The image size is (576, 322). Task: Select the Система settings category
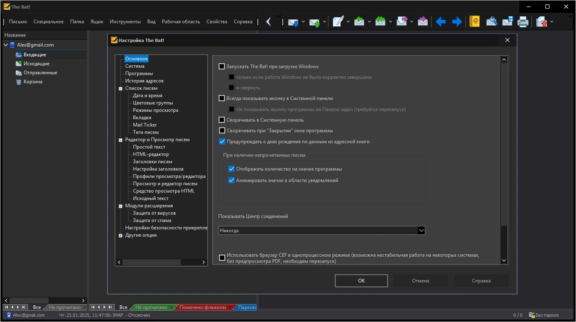(x=135, y=66)
